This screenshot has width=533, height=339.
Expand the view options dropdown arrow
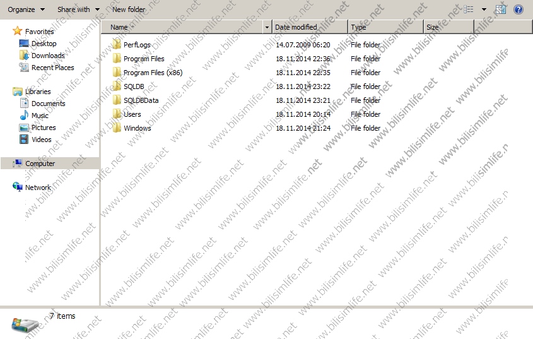click(x=484, y=9)
